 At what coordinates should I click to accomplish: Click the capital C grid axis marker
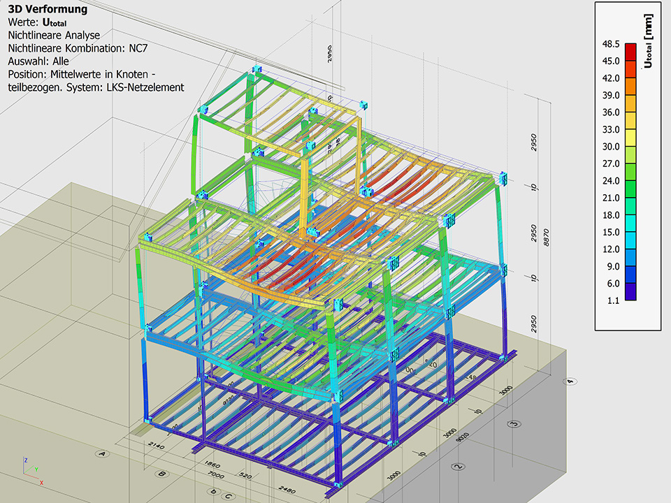pyautogui.click(x=228, y=497)
